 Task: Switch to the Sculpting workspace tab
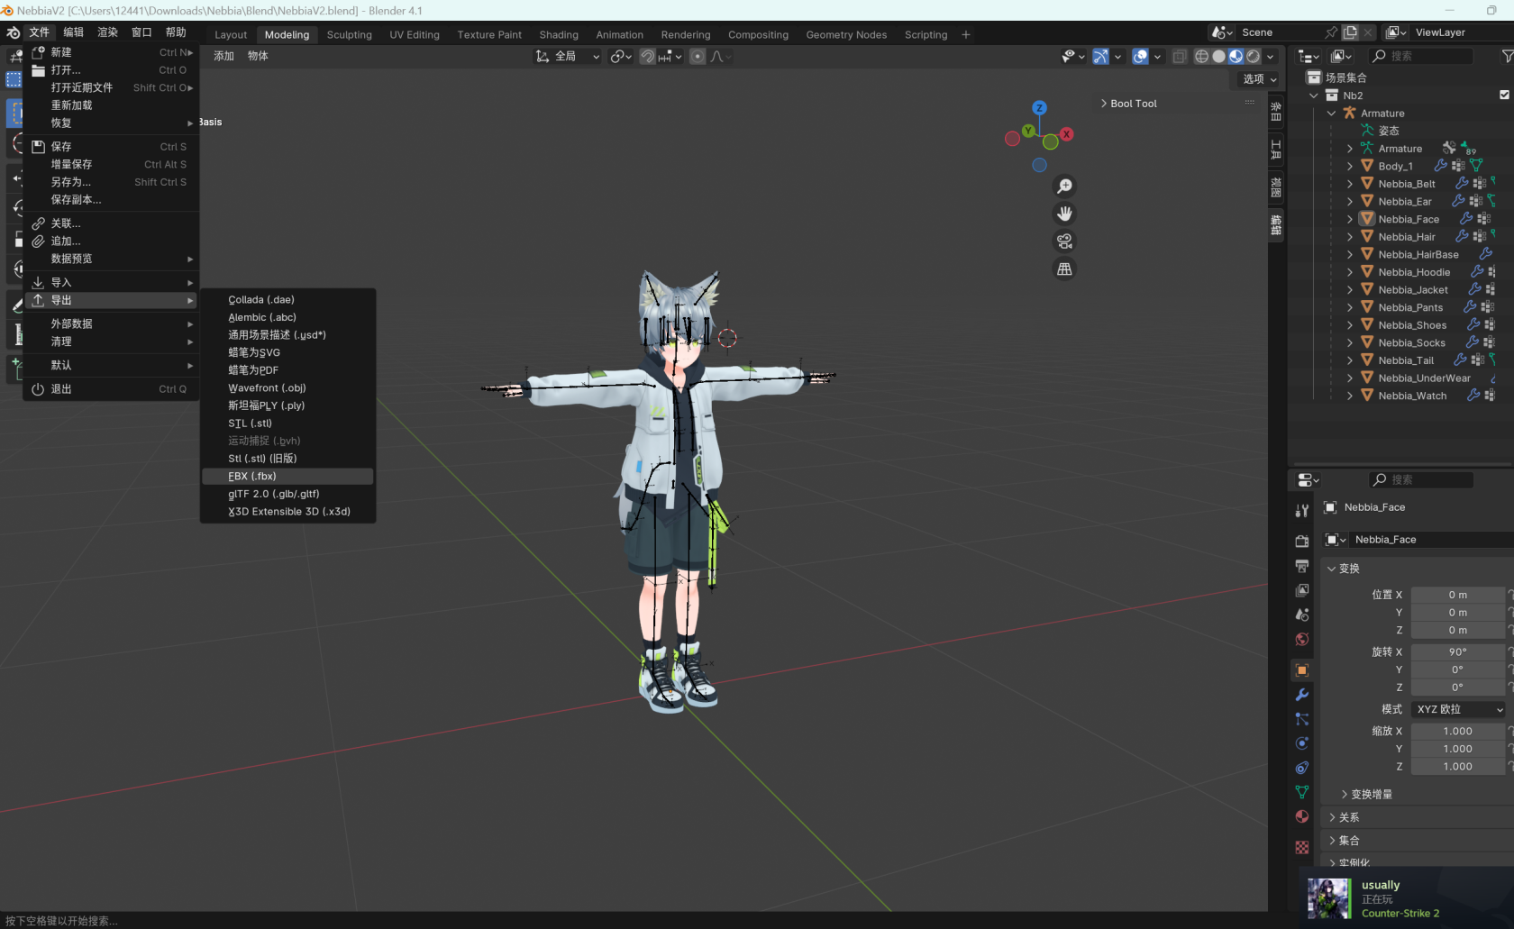349,34
